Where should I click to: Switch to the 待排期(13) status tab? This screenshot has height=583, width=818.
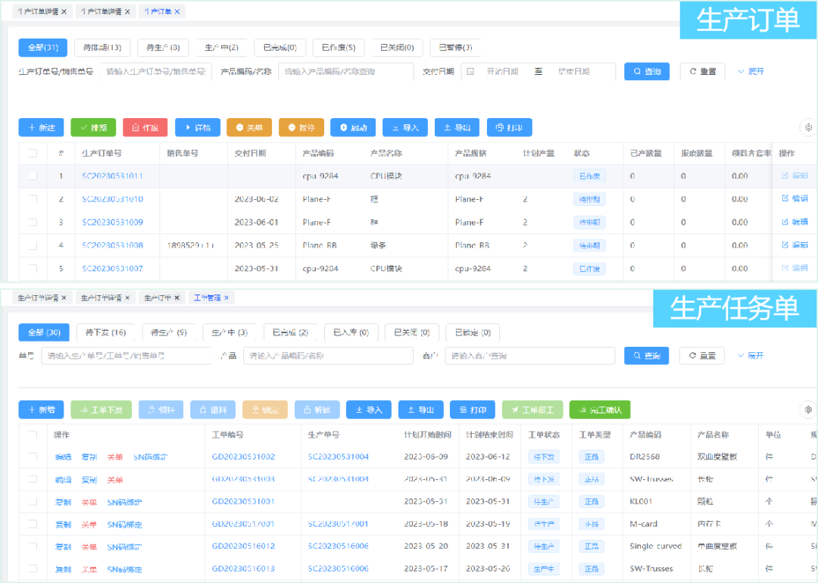[102, 48]
